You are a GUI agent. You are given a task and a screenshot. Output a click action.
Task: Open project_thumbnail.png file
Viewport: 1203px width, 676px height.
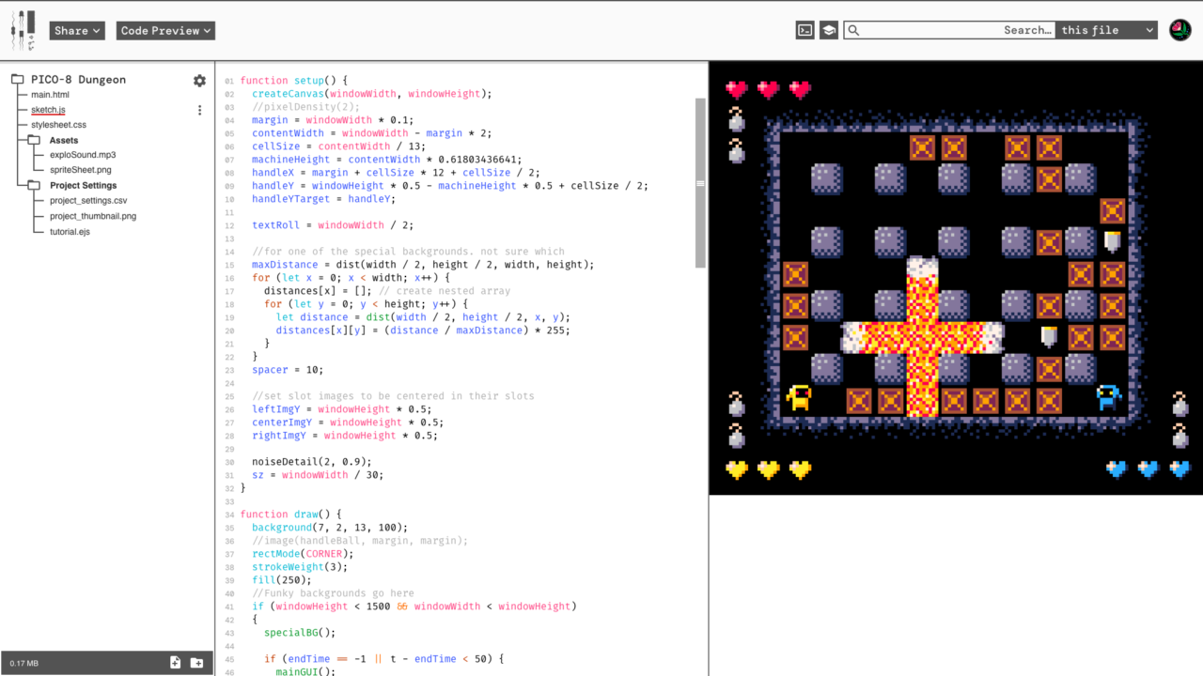click(93, 216)
